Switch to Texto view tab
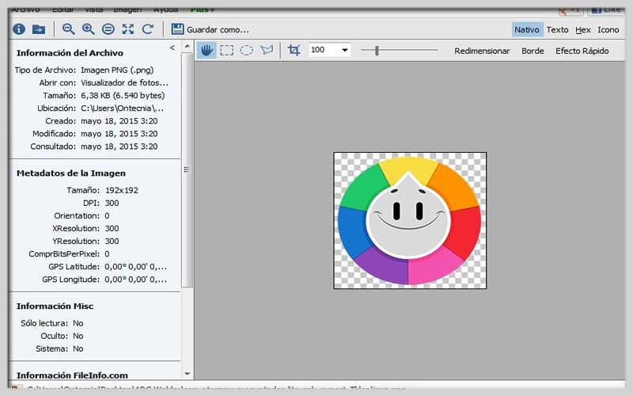This screenshot has width=633, height=396. (x=558, y=29)
